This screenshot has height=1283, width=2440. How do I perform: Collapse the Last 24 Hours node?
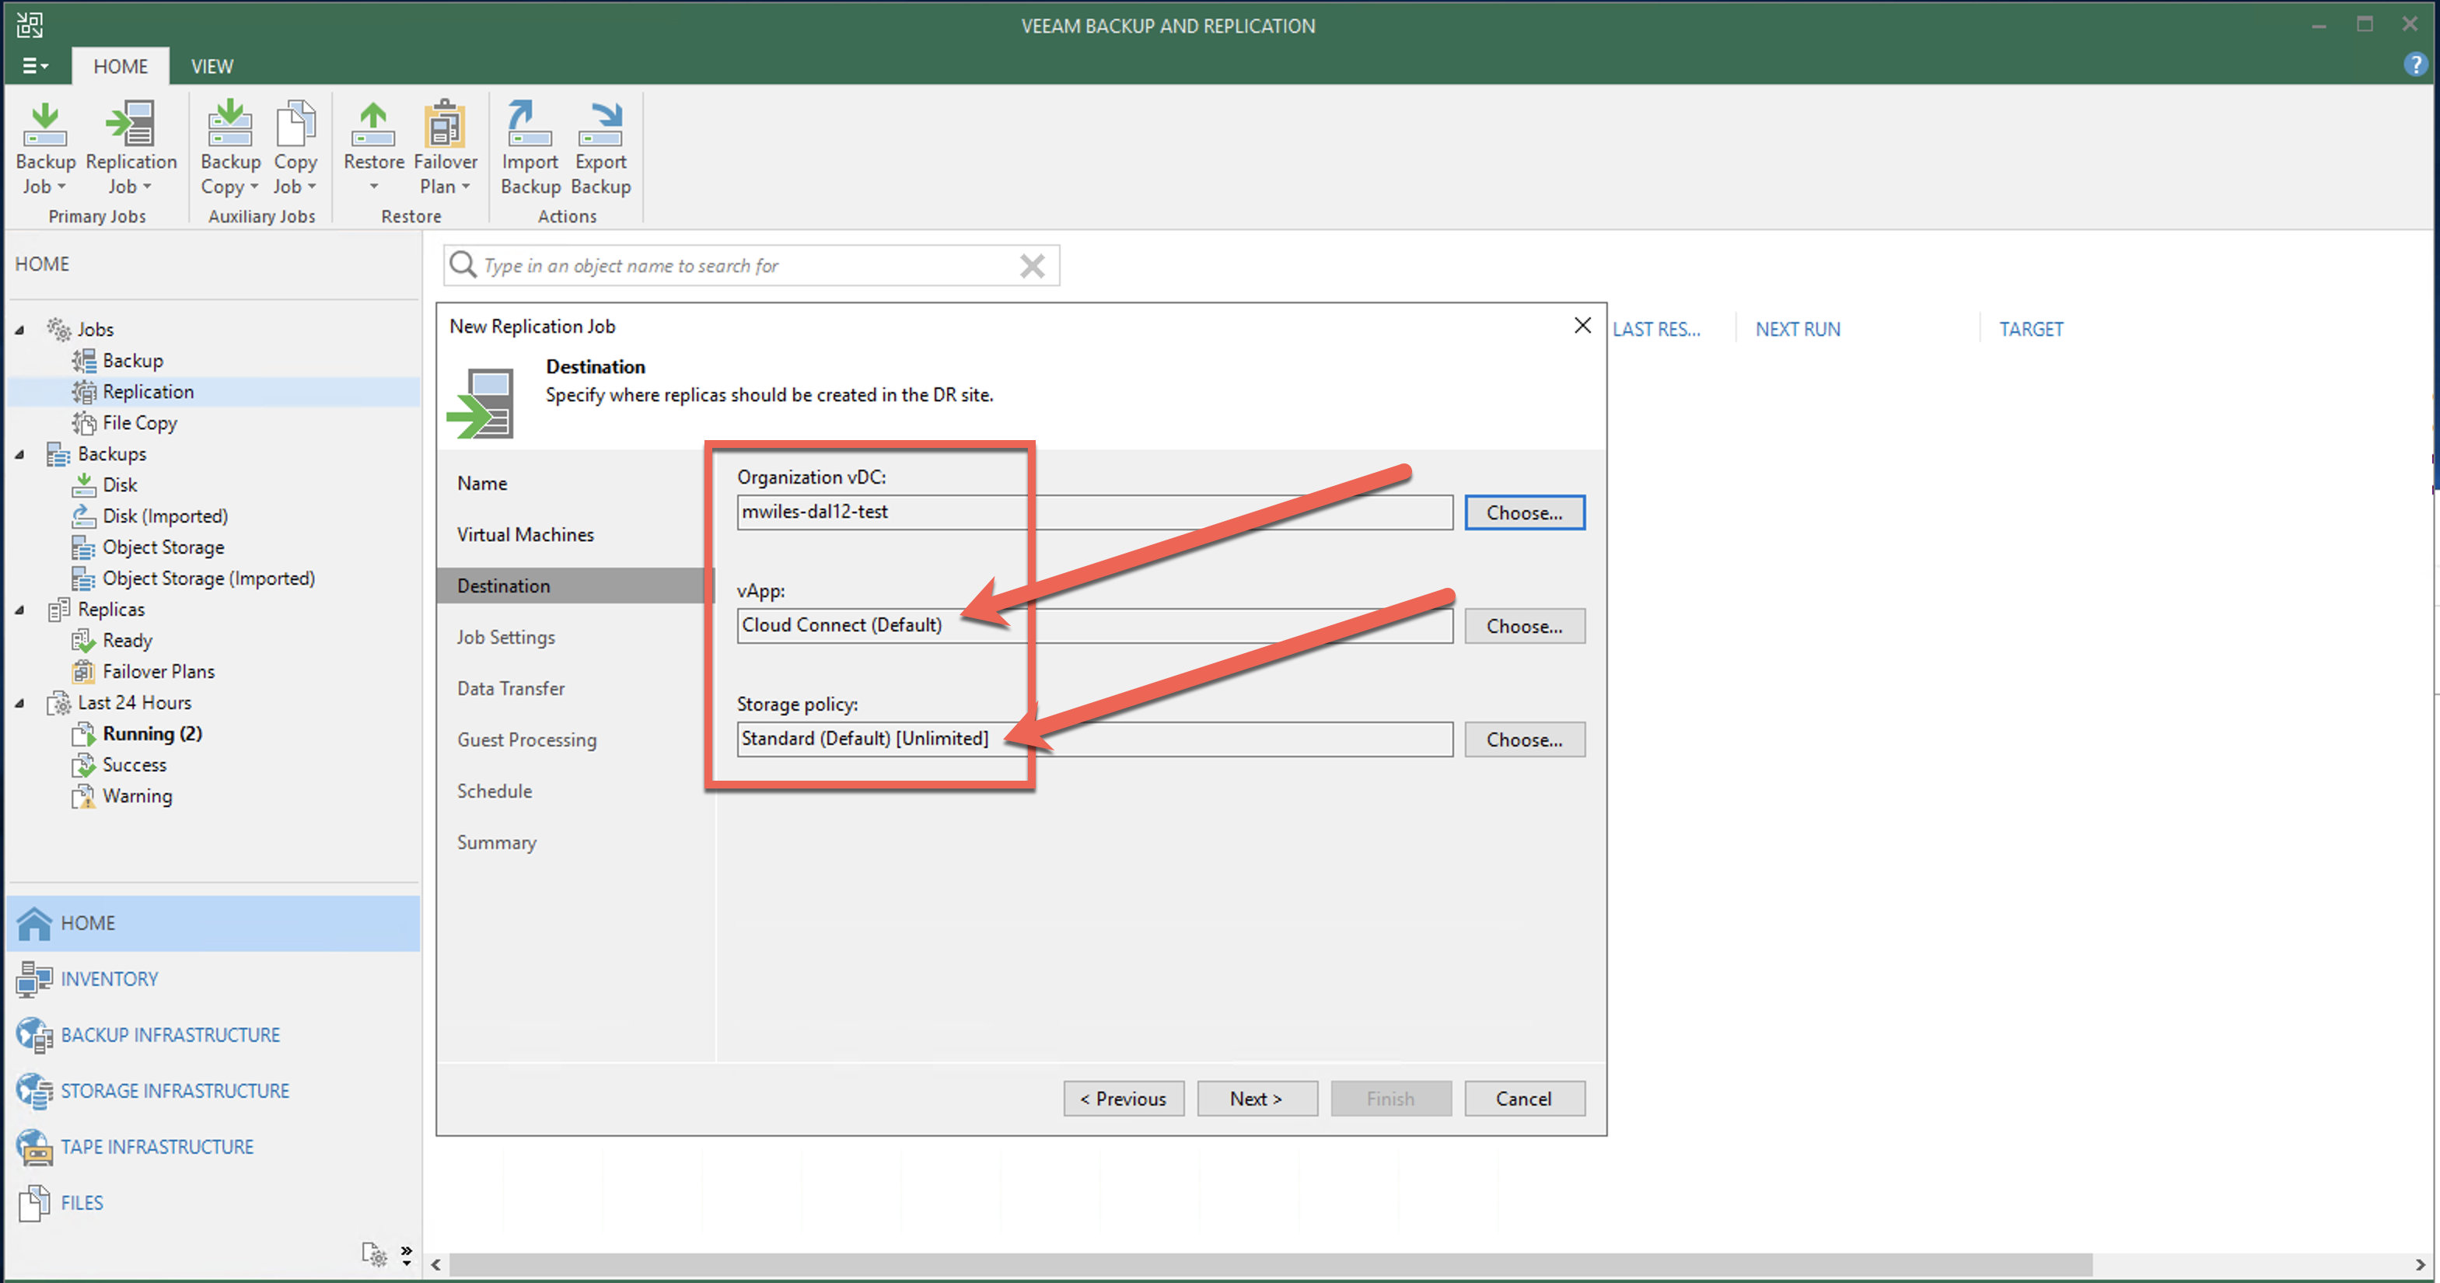coord(20,703)
